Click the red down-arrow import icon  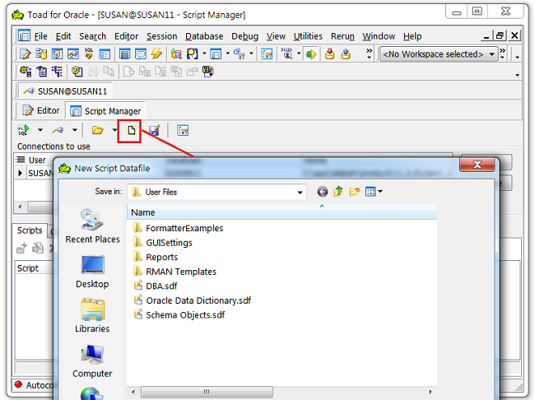(x=329, y=54)
